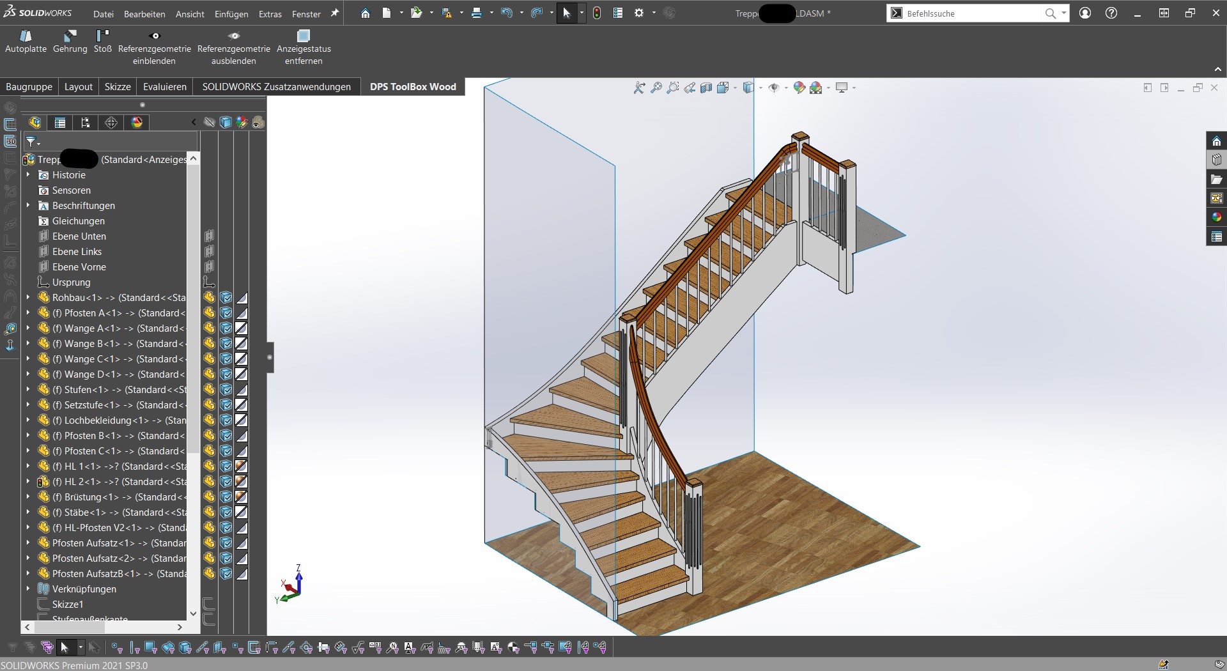Click Section View icon in view toolbar

click(x=706, y=88)
